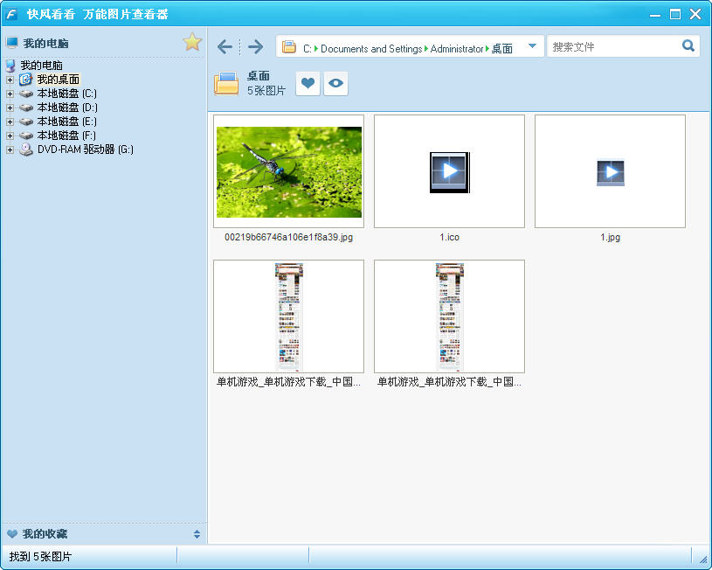Viewport: 712px width, 570px height.
Task: Click the 搜索文件 search field
Action: click(615, 46)
